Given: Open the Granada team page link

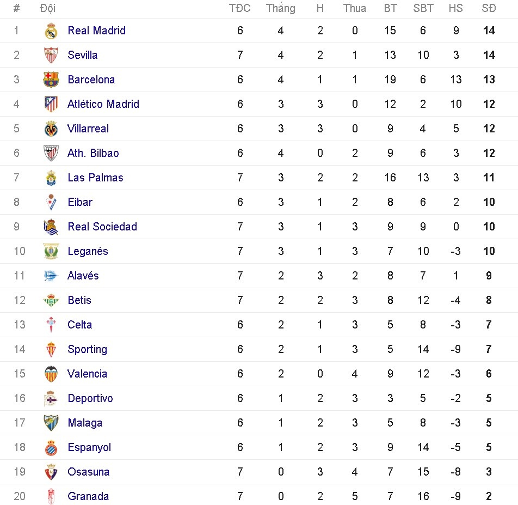Looking at the screenshot, I should click(88, 496).
